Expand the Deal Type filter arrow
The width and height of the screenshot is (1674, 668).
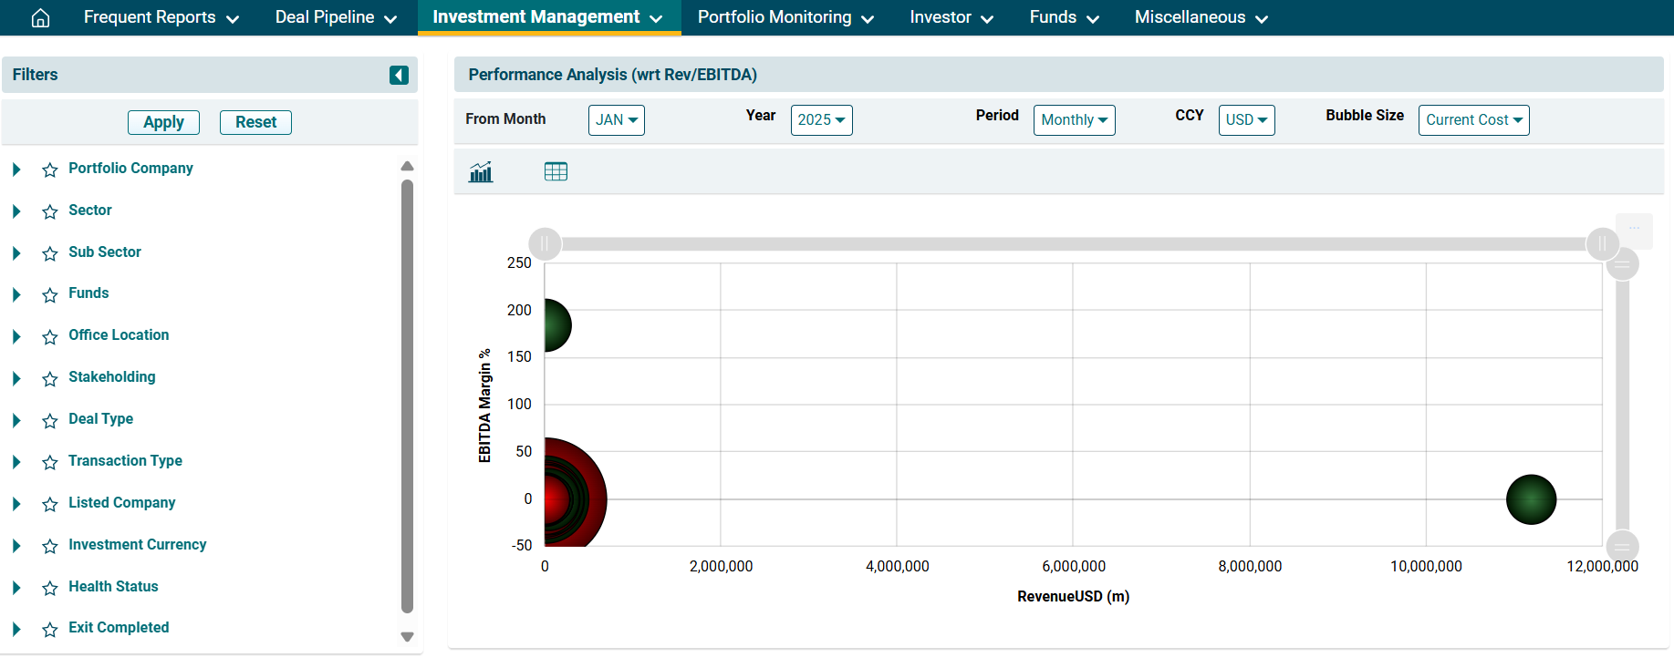(x=16, y=420)
